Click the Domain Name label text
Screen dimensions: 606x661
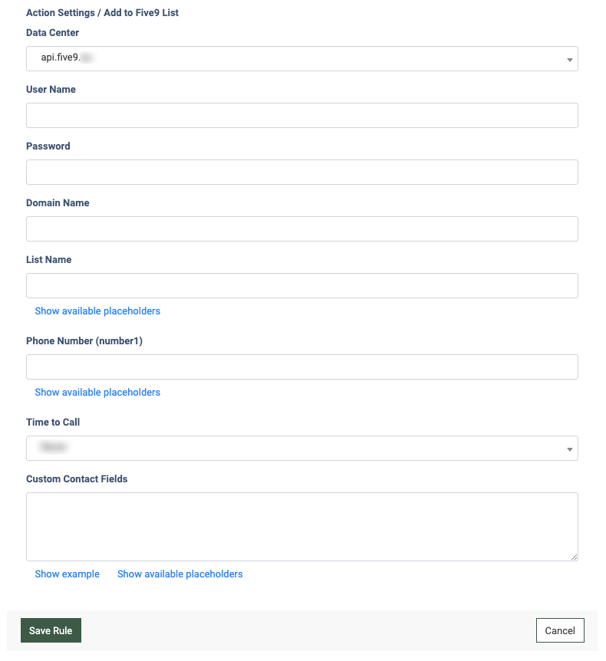(58, 203)
